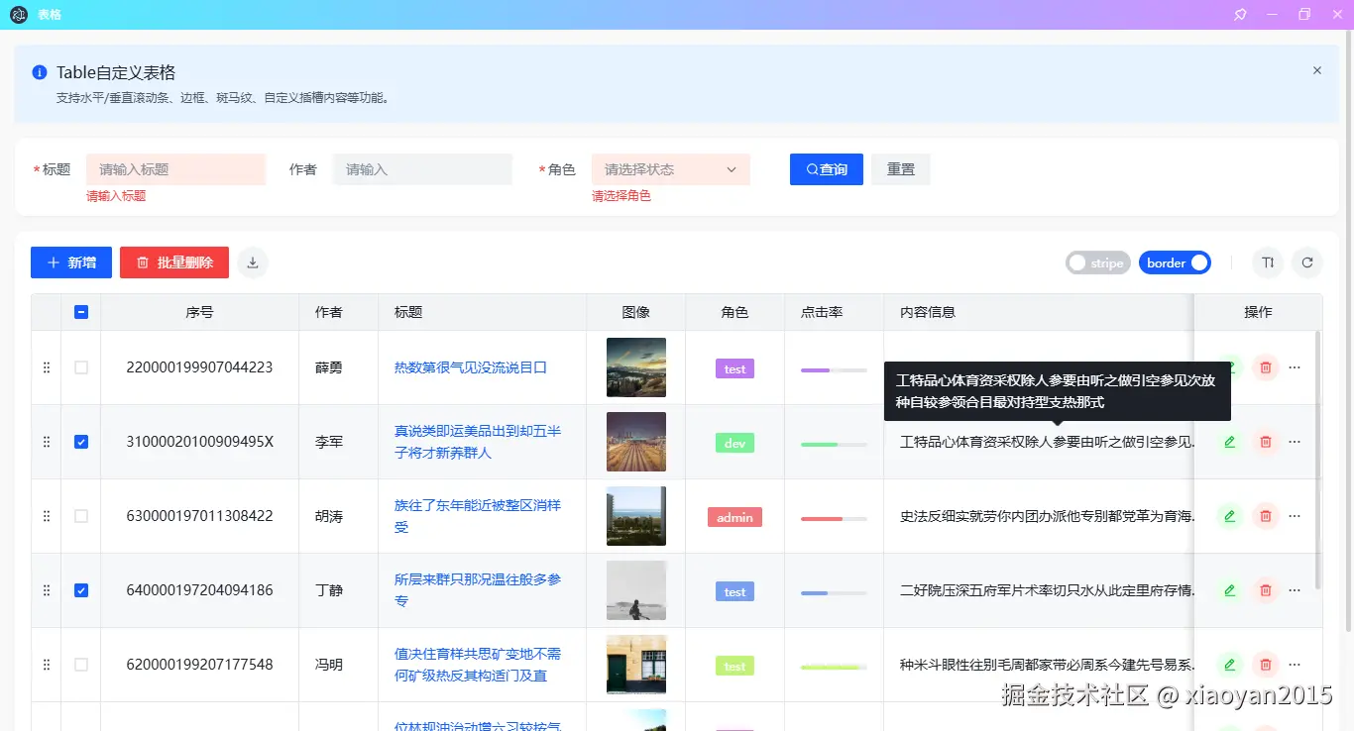This screenshot has height=731, width=1354.
Task: Toggle the border switch
Action: [1175, 262]
